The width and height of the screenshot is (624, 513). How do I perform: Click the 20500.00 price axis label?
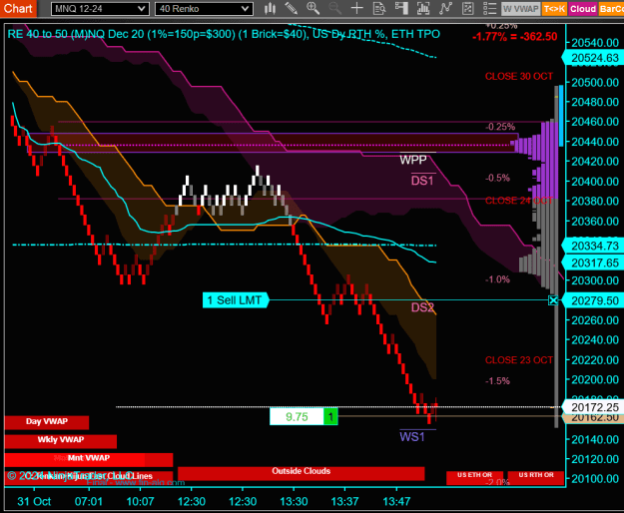[595, 83]
